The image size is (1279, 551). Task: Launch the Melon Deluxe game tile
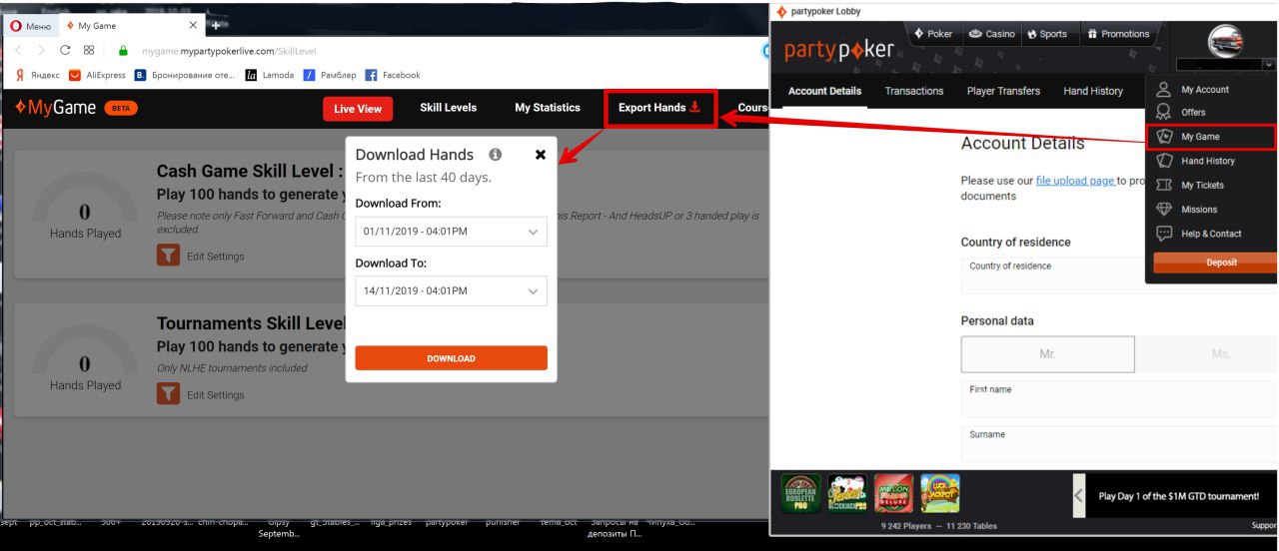click(893, 493)
